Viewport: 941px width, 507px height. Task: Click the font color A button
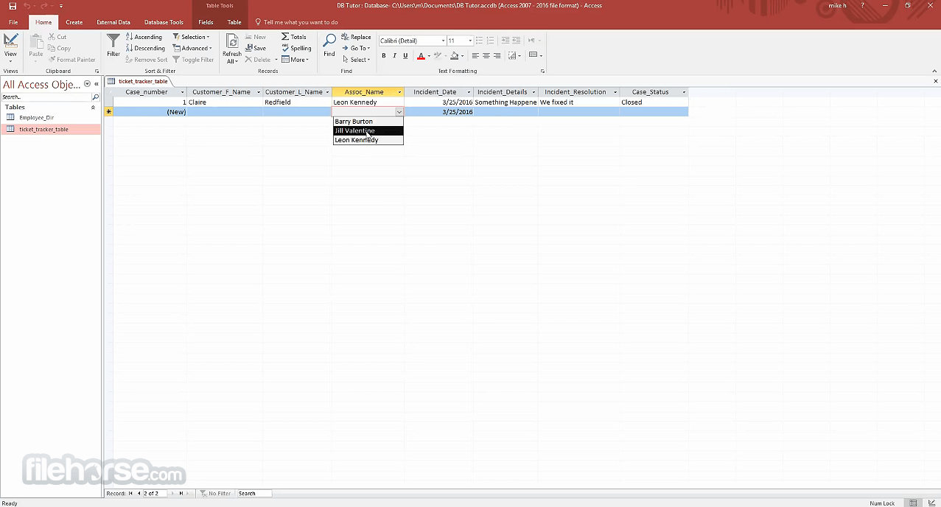tap(421, 55)
